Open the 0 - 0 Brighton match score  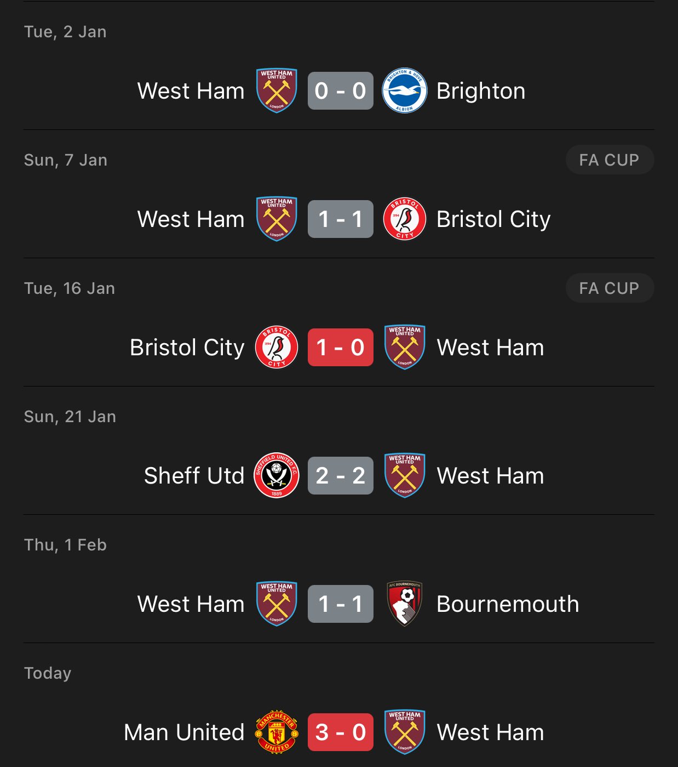click(x=340, y=91)
